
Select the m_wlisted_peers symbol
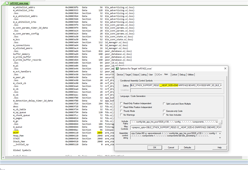tap(22, 48)
